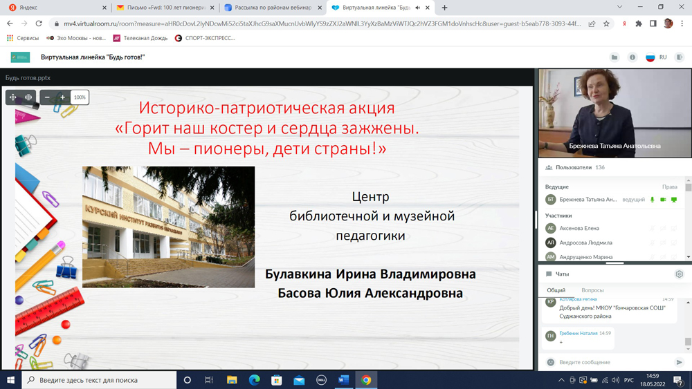The height and width of the screenshot is (389, 692).
Task: Zoom in the slide with the plus button
Action: (x=62, y=97)
